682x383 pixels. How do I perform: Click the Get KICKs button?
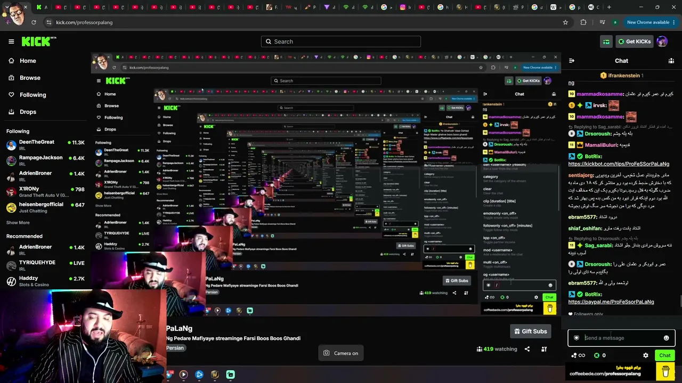(634, 41)
